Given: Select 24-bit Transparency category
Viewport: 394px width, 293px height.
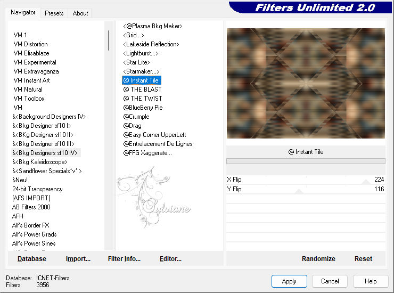Looking at the screenshot, I should [37, 189].
